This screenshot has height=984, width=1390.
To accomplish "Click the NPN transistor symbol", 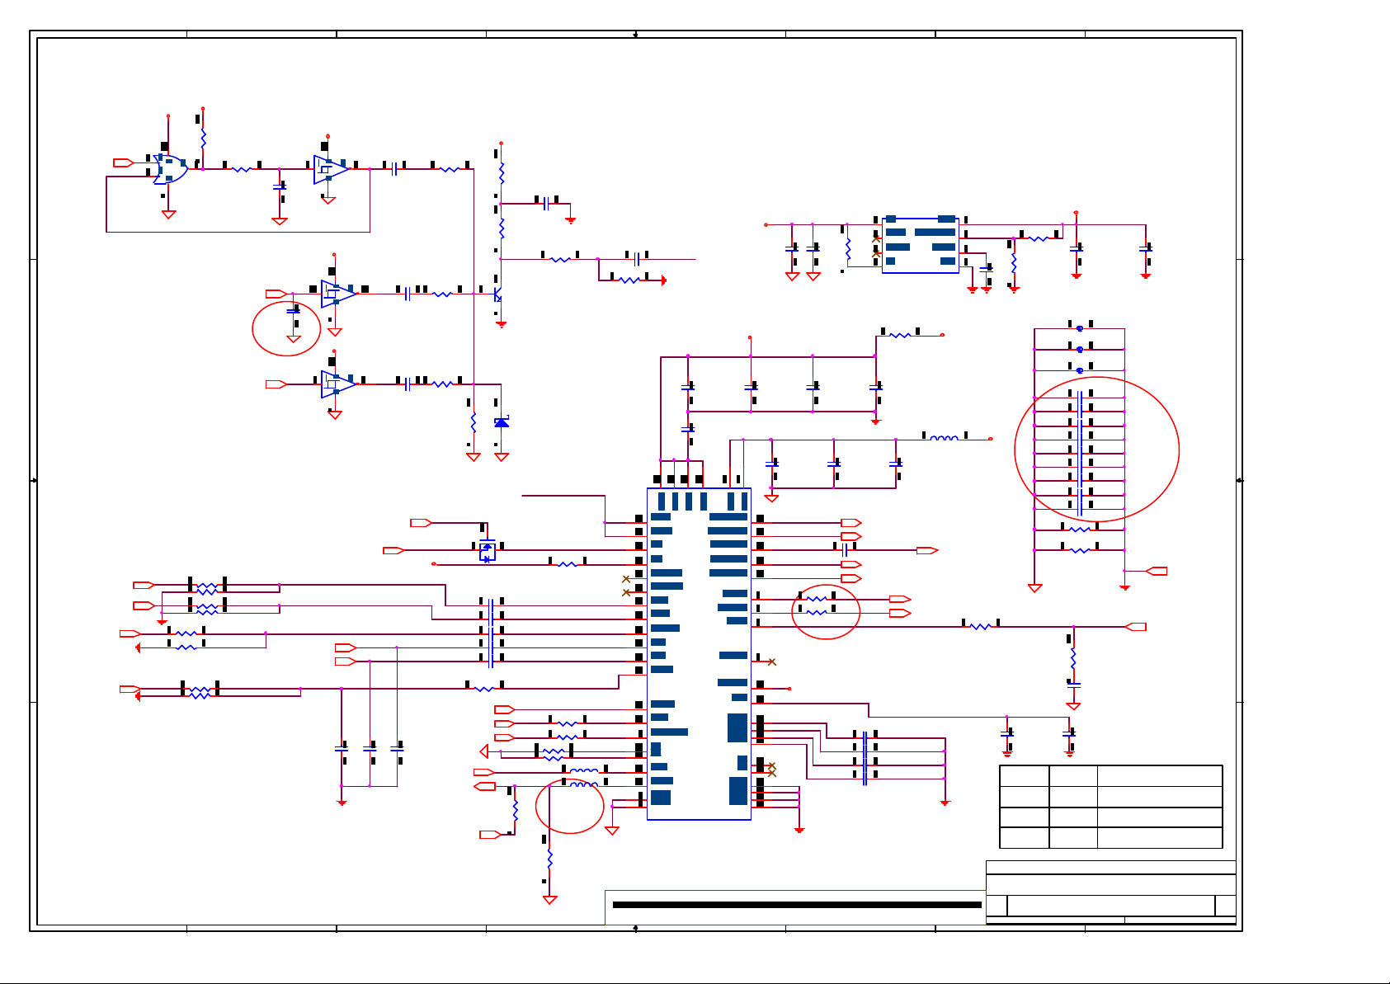I will pyautogui.click(x=498, y=294).
